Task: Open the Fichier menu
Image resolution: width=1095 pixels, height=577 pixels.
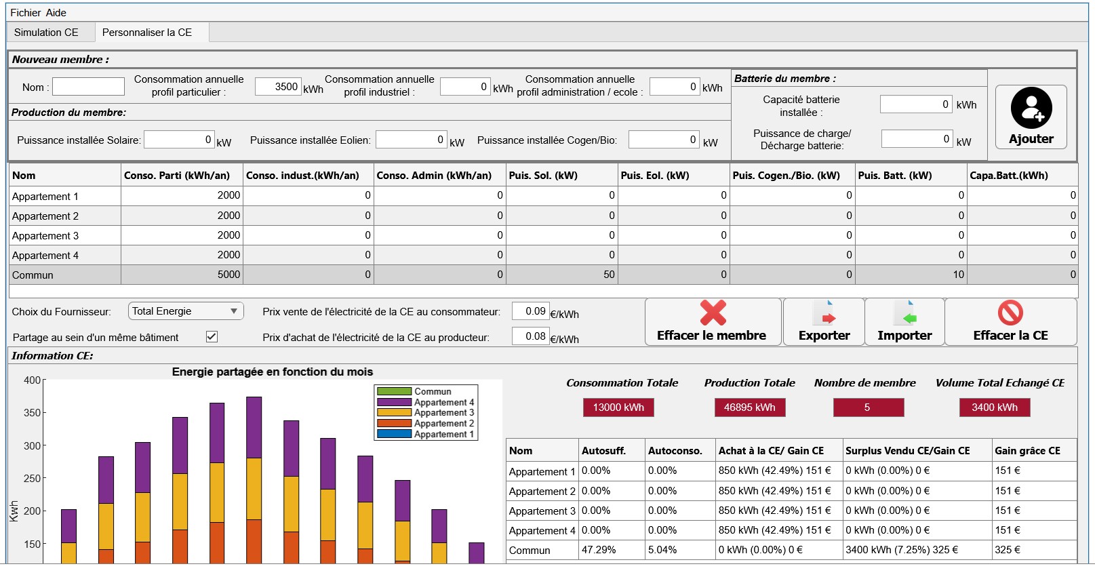Action: 26,13
